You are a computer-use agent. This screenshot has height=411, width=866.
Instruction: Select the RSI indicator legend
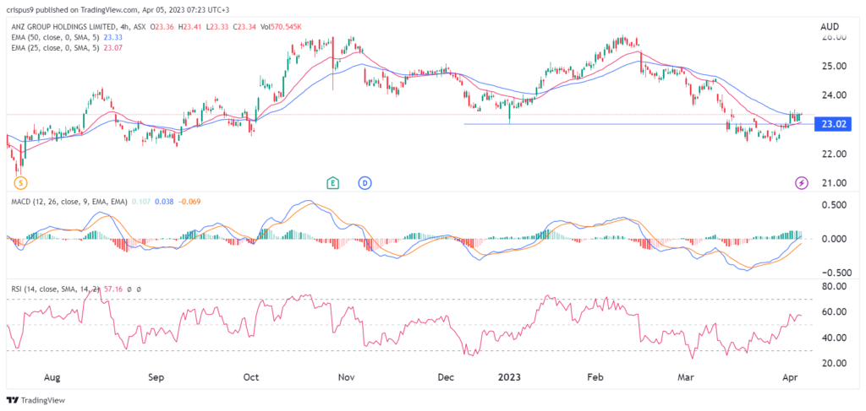[x=55, y=289]
